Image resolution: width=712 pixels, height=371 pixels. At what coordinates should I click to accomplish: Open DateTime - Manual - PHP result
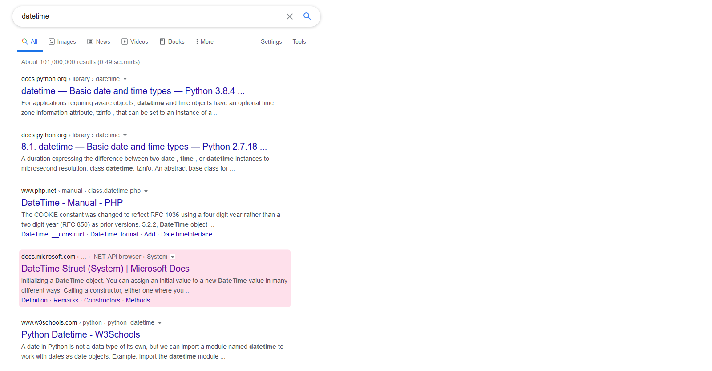click(72, 203)
